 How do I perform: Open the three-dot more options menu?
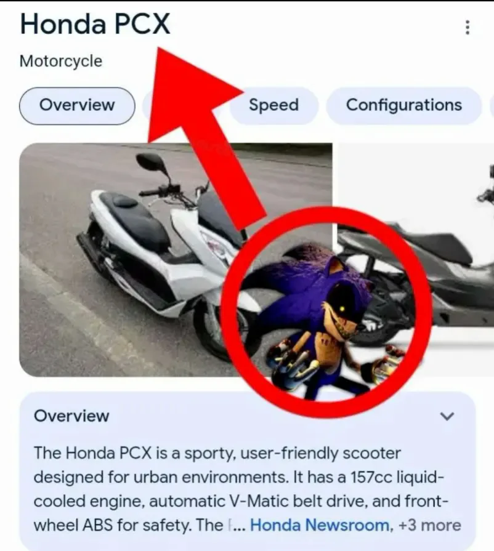(468, 27)
